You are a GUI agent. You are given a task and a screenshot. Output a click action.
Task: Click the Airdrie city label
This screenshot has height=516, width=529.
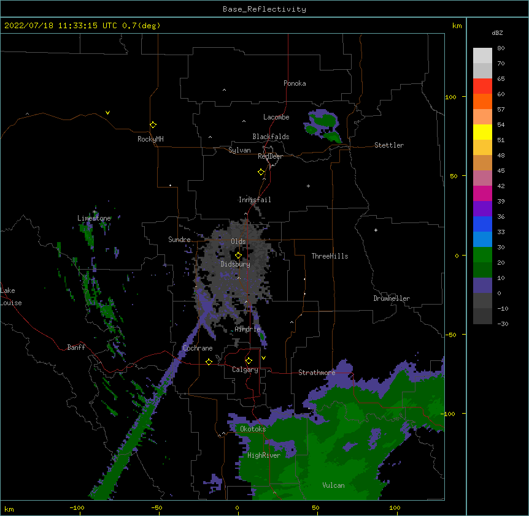248,329
